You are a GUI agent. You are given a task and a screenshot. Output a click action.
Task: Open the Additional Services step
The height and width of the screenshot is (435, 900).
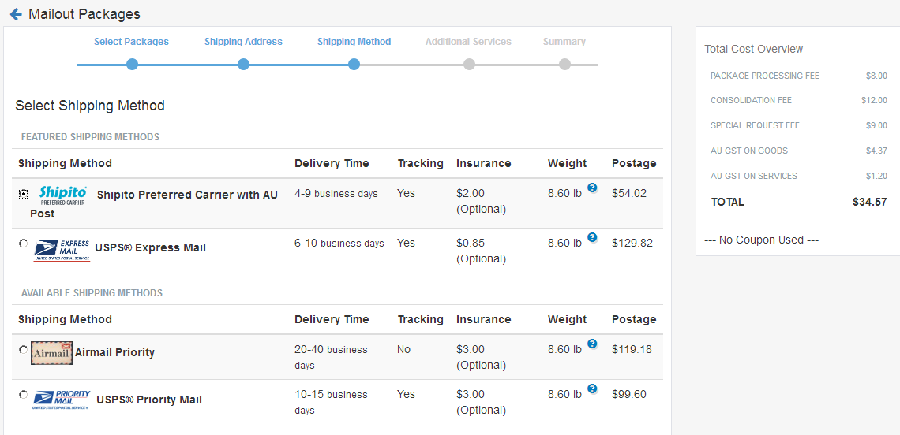pos(468,42)
